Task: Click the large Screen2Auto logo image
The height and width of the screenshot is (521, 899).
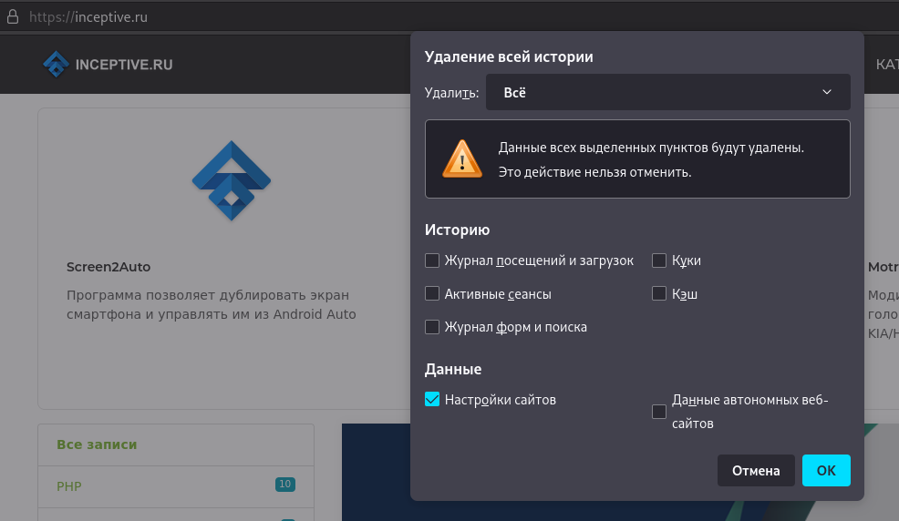Action: coord(232,180)
